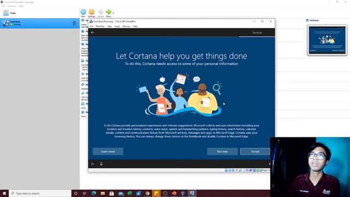Open Machine menu in Dual Boot VM window
The image size is (350, 197).
coord(100,26)
